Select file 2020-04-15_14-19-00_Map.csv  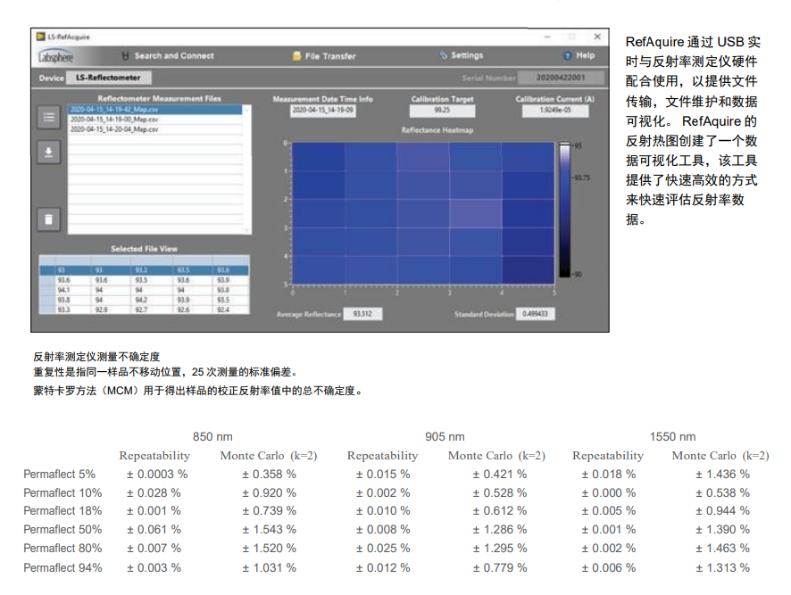point(154,120)
